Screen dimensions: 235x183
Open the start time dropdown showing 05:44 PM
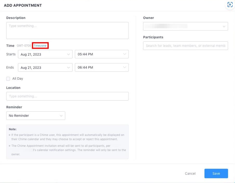click(x=99, y=54)
